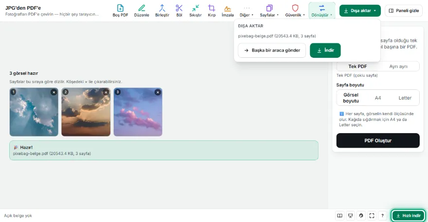Click the Tek PDF (çoklu sayfa) description
428x222 pixels.
click(357, 75)
